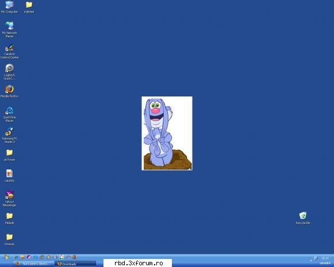Click the system tray network icon
This screenshot has height=267, width=334.
click(316, 258)
